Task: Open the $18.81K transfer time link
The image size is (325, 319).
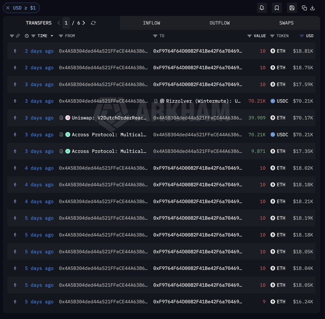Action: (39, 51)
